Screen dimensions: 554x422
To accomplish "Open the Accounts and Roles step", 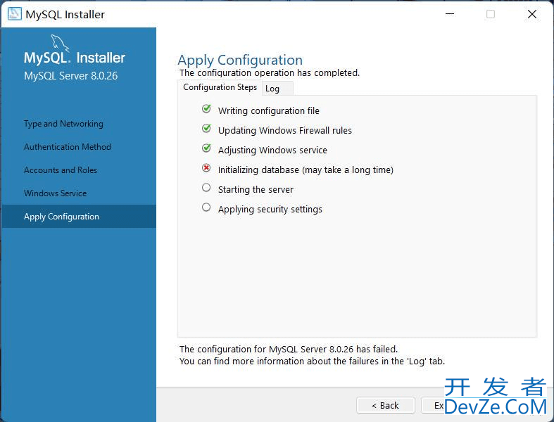I will point(61,170).
